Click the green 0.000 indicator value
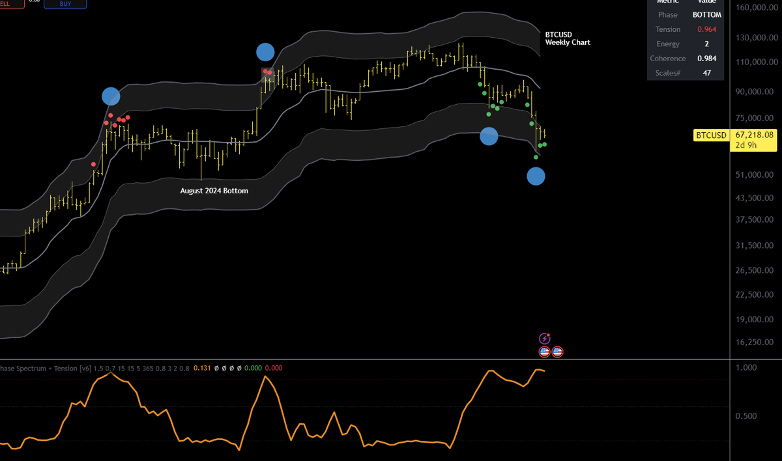782x461 pixels. coord(253,368)
